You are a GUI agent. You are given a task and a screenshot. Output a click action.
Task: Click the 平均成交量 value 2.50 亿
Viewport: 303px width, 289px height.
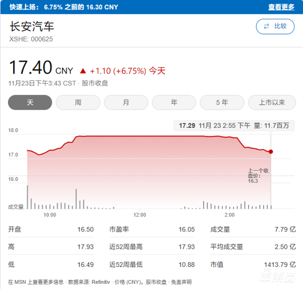(285, 247)
